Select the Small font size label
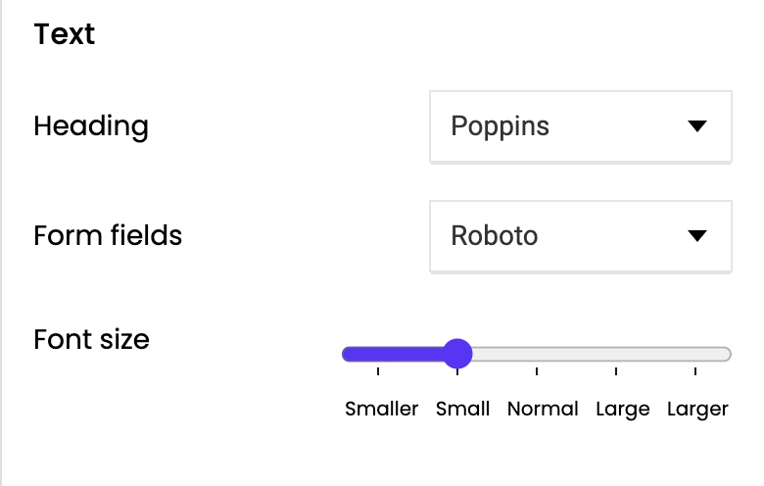The image size is (764, 486). [x=463, y=409]
